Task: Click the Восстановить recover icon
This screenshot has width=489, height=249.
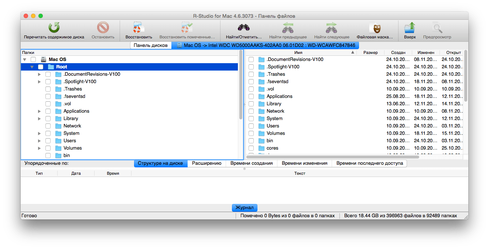Action: 139,28
